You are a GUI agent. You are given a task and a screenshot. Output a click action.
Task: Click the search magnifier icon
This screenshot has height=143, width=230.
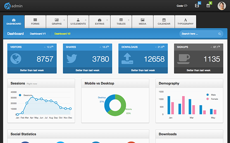(x=219, y=34)
